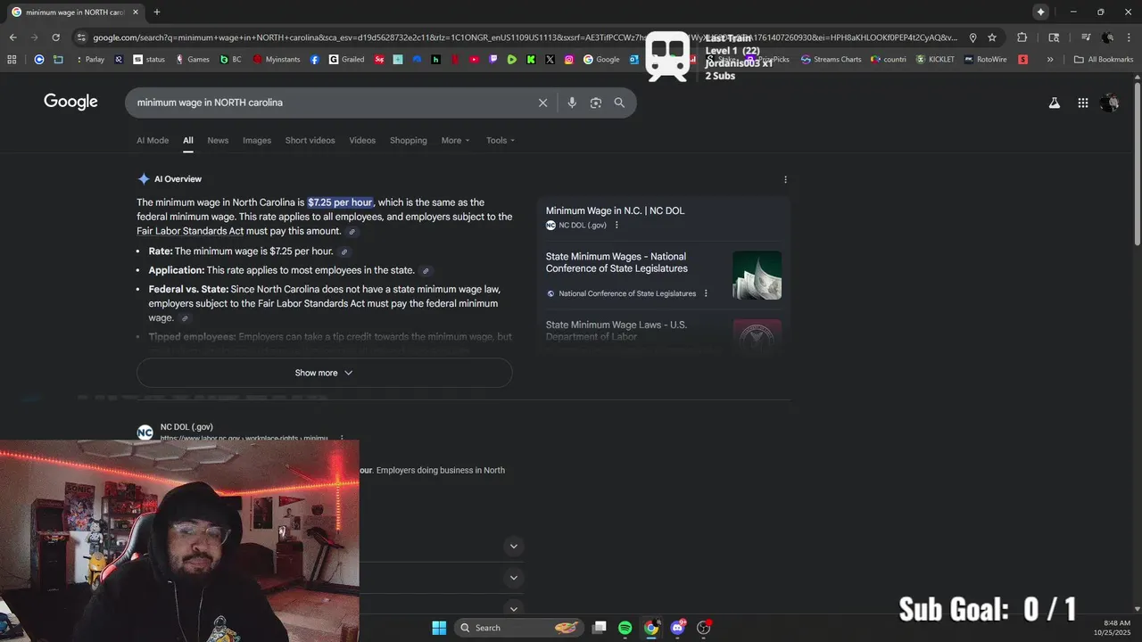Click the magnifier search button
The width and height of the screenshot is (1142, 642).
click(x=619, y=103)
